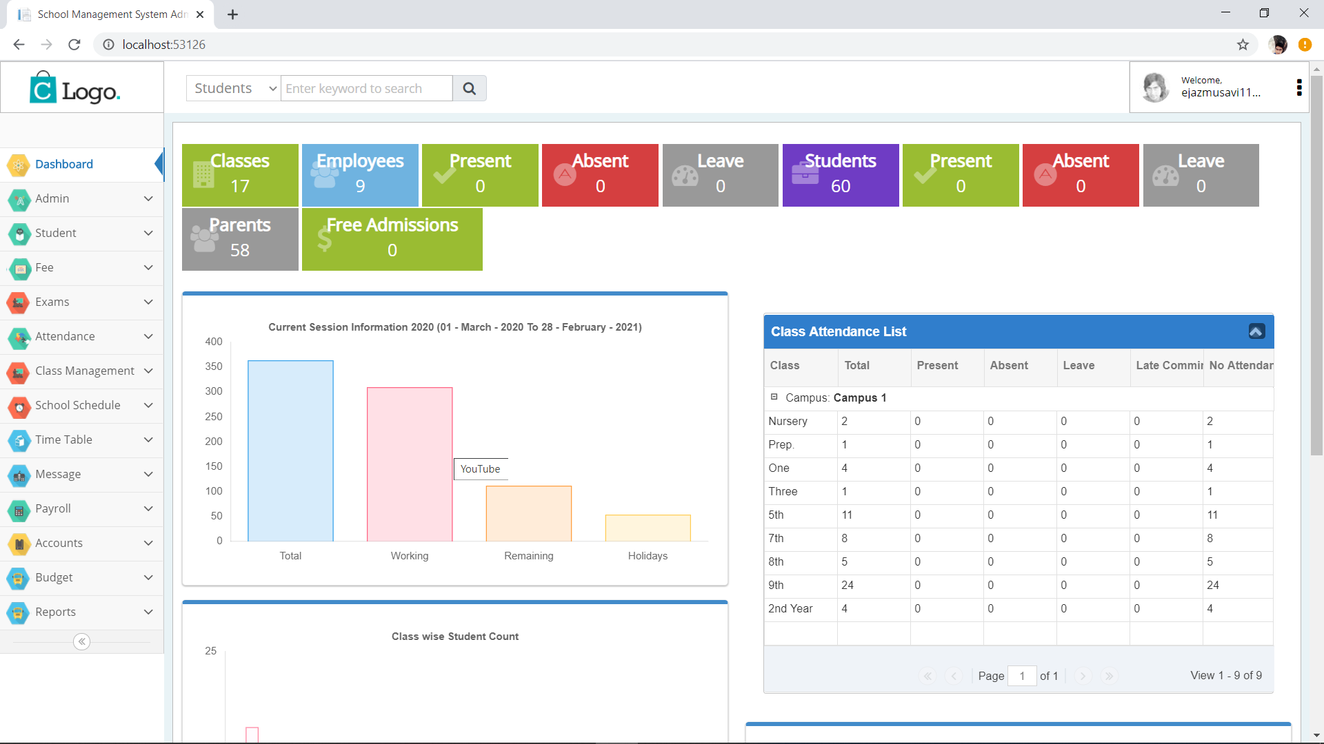Expand the Class Management menu chevron
This screenshot has height=744, width=1324.
click(x=148, y=371)
